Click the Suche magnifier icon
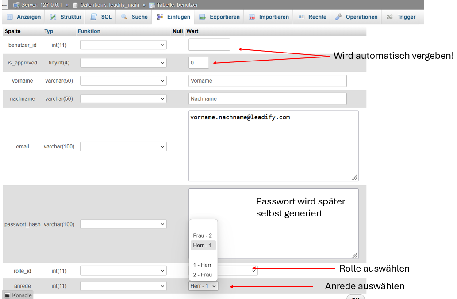Image resolution: width=457 pixels, height=299 pixels. pos(124,17)
